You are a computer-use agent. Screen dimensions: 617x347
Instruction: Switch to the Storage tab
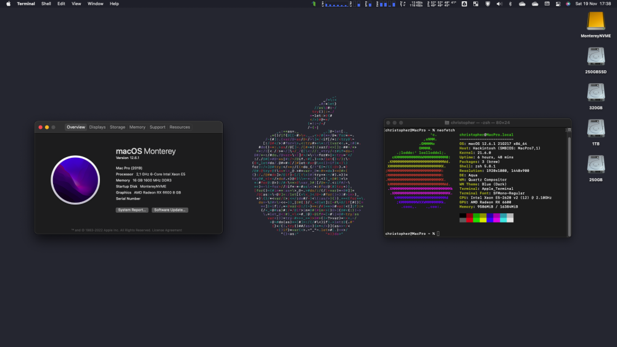tap(117, 127)
